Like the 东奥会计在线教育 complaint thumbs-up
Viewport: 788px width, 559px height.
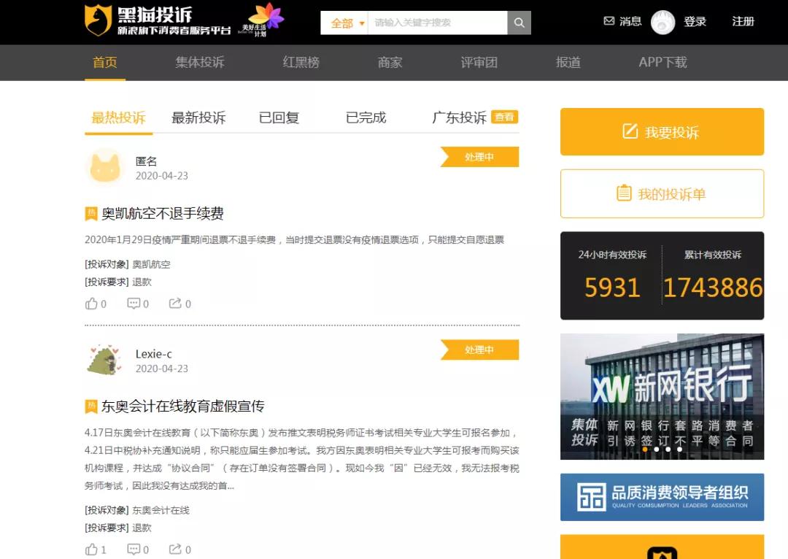click(x=91, y=549)
